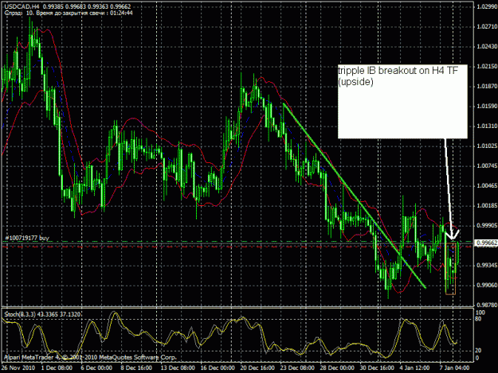This screenshot has width=498, height=373.
Task: Click the 4 Jan 12:00 time label
Action: pyautogui.click(x=414, y=368)
